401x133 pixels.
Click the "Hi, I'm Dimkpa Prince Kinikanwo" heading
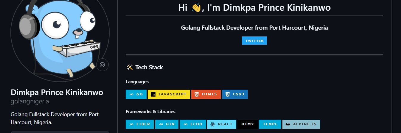point(254,7)
